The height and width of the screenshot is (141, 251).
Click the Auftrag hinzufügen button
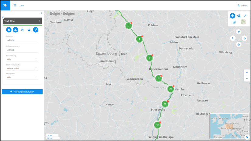22,92
